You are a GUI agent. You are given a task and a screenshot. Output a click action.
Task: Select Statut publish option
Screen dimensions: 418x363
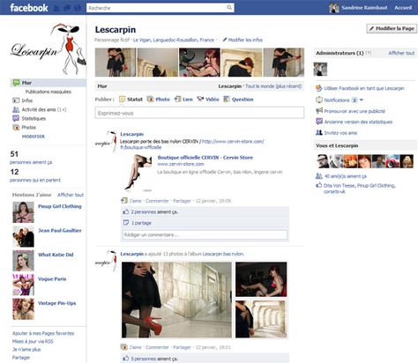(x=131, y=100)
